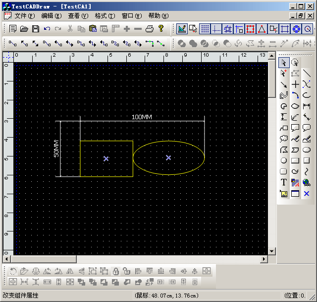
Task: Click the Open folder icon
Action: point(24,29)
